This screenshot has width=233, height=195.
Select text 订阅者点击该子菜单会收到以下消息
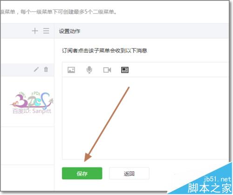104,50
